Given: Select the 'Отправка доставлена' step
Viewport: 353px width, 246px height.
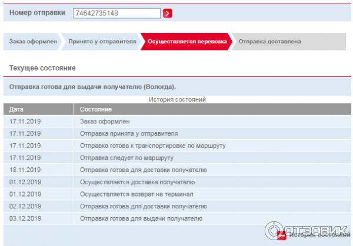Looking at the screenshot, I should [x=269, y=42].
